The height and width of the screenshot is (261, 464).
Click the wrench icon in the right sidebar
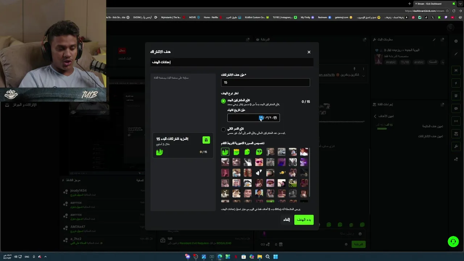[x=456, y=146]
